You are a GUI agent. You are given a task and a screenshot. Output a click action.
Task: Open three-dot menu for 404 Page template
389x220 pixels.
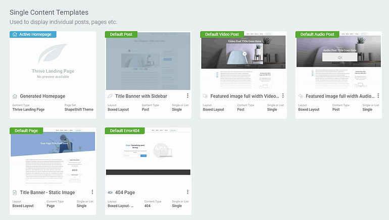coord(187,192)
